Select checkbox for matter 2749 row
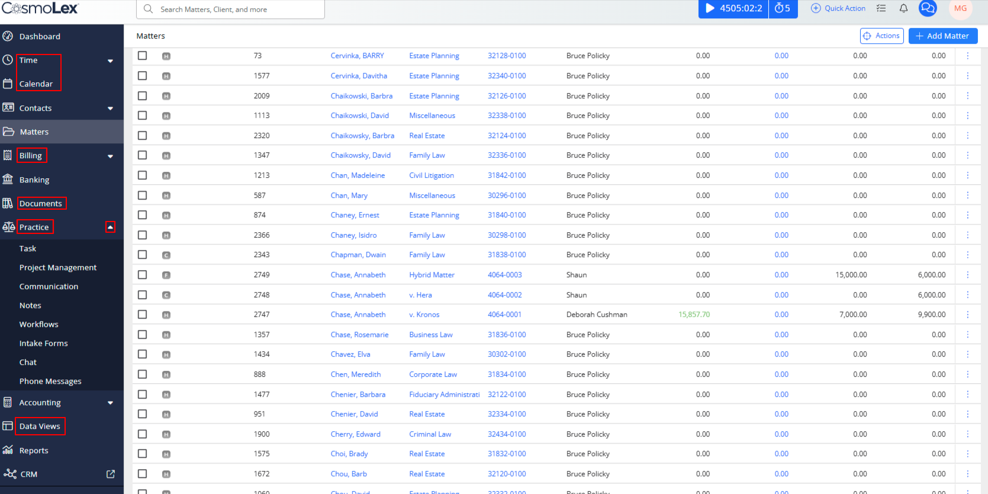This screenshot has height=494, width=988. pyautogui.click(x=142, y=274)
